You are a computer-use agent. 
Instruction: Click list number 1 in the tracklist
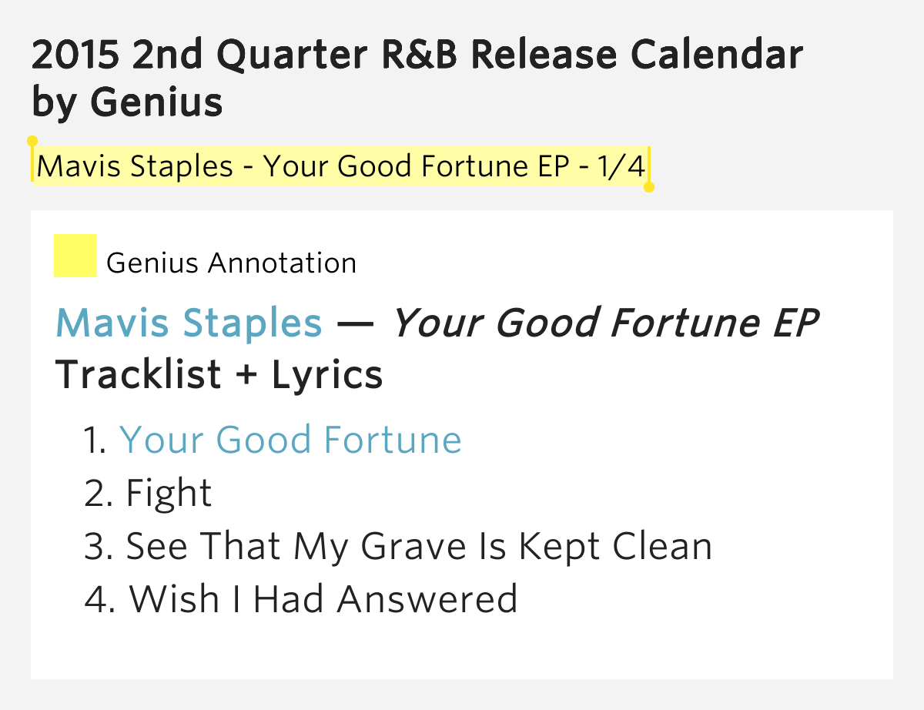pyautogui.click(x=95, y=440)
